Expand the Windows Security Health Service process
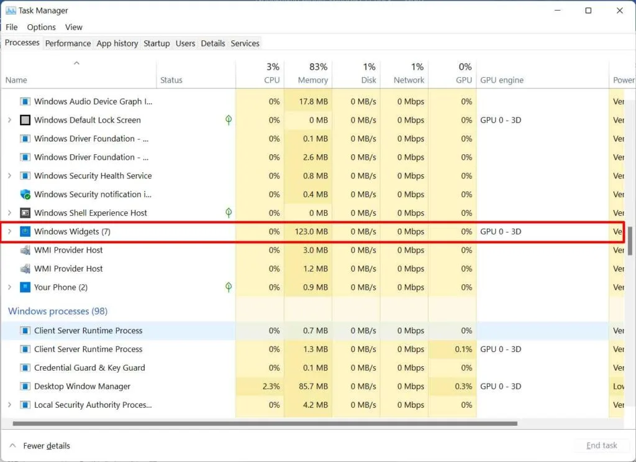 point(10,176)
